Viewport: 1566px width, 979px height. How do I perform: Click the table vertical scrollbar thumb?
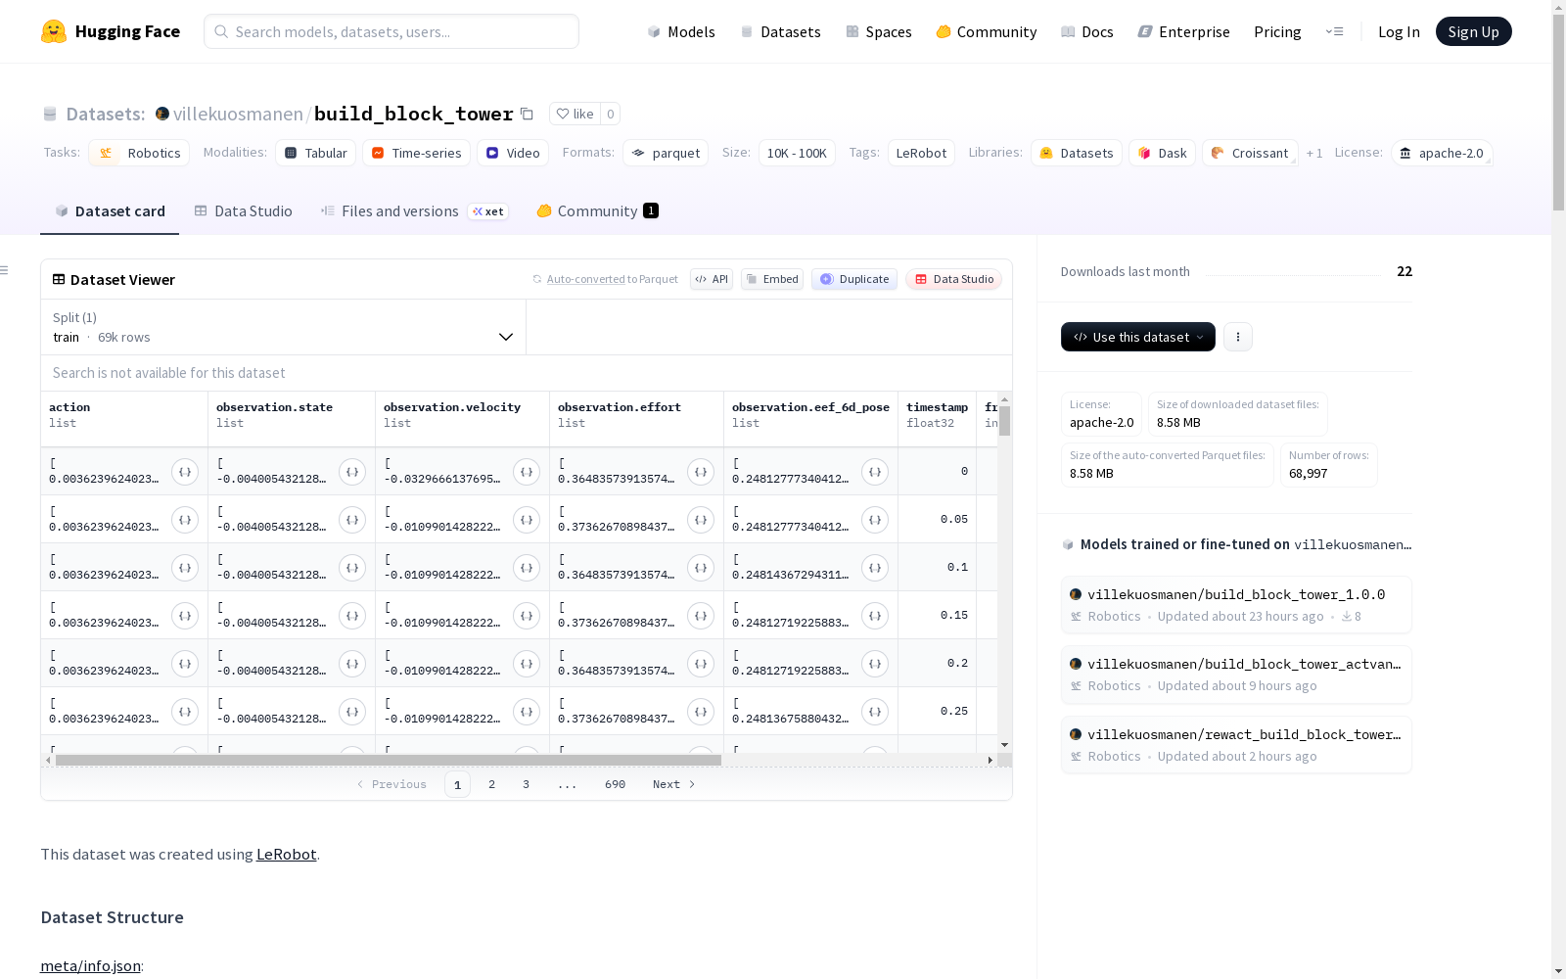pos(1004,421)
